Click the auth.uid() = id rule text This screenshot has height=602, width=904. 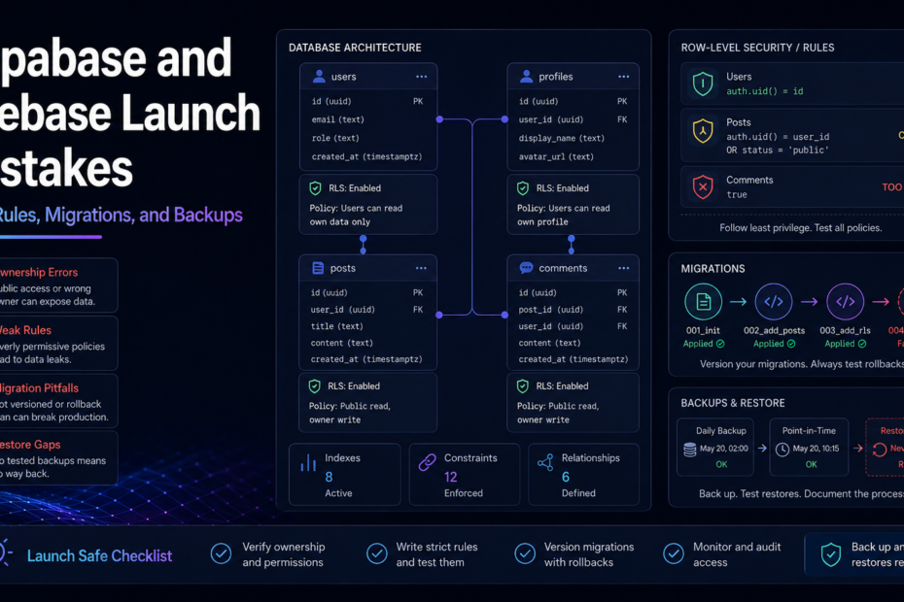(x=764, y=91)
